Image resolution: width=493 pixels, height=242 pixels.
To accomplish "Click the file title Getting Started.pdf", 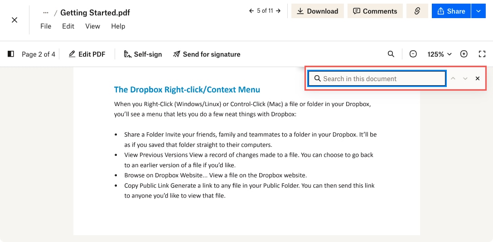I will (95, 13).
